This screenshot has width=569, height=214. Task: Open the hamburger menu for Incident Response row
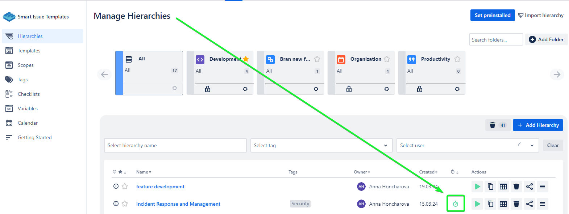[543, 204]
